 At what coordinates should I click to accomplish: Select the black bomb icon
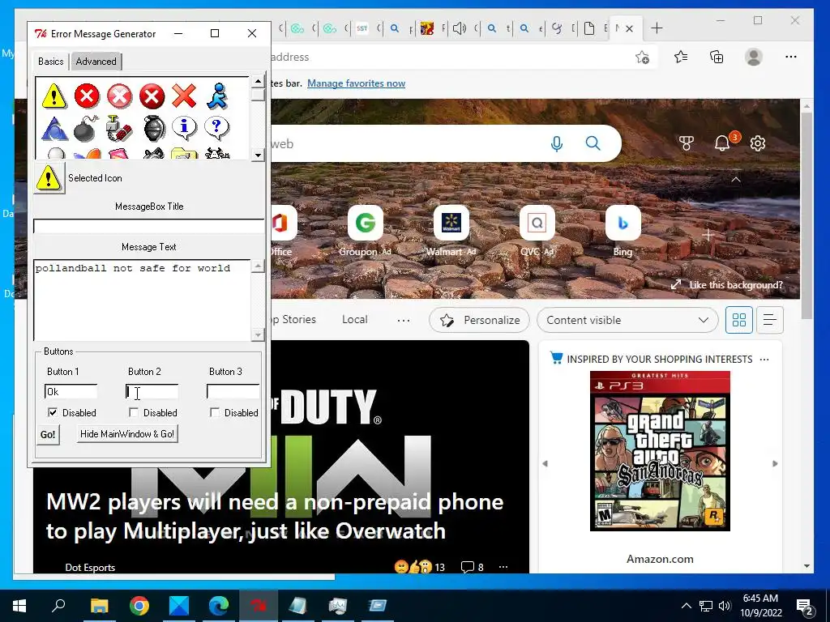[86, 129]
